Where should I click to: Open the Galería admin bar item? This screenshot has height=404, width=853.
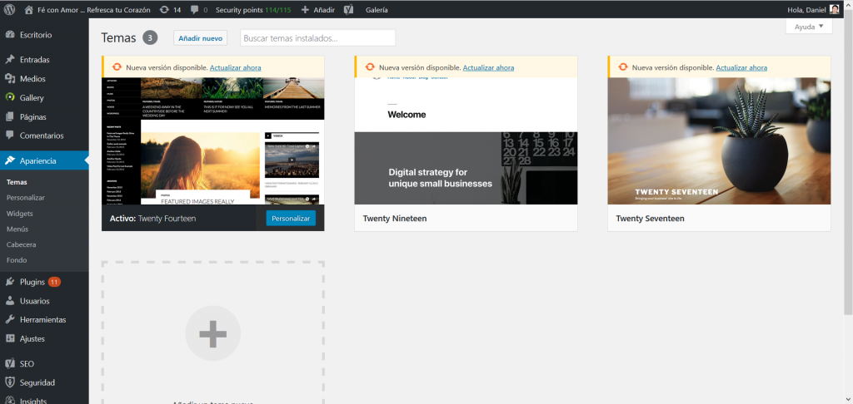377,9
